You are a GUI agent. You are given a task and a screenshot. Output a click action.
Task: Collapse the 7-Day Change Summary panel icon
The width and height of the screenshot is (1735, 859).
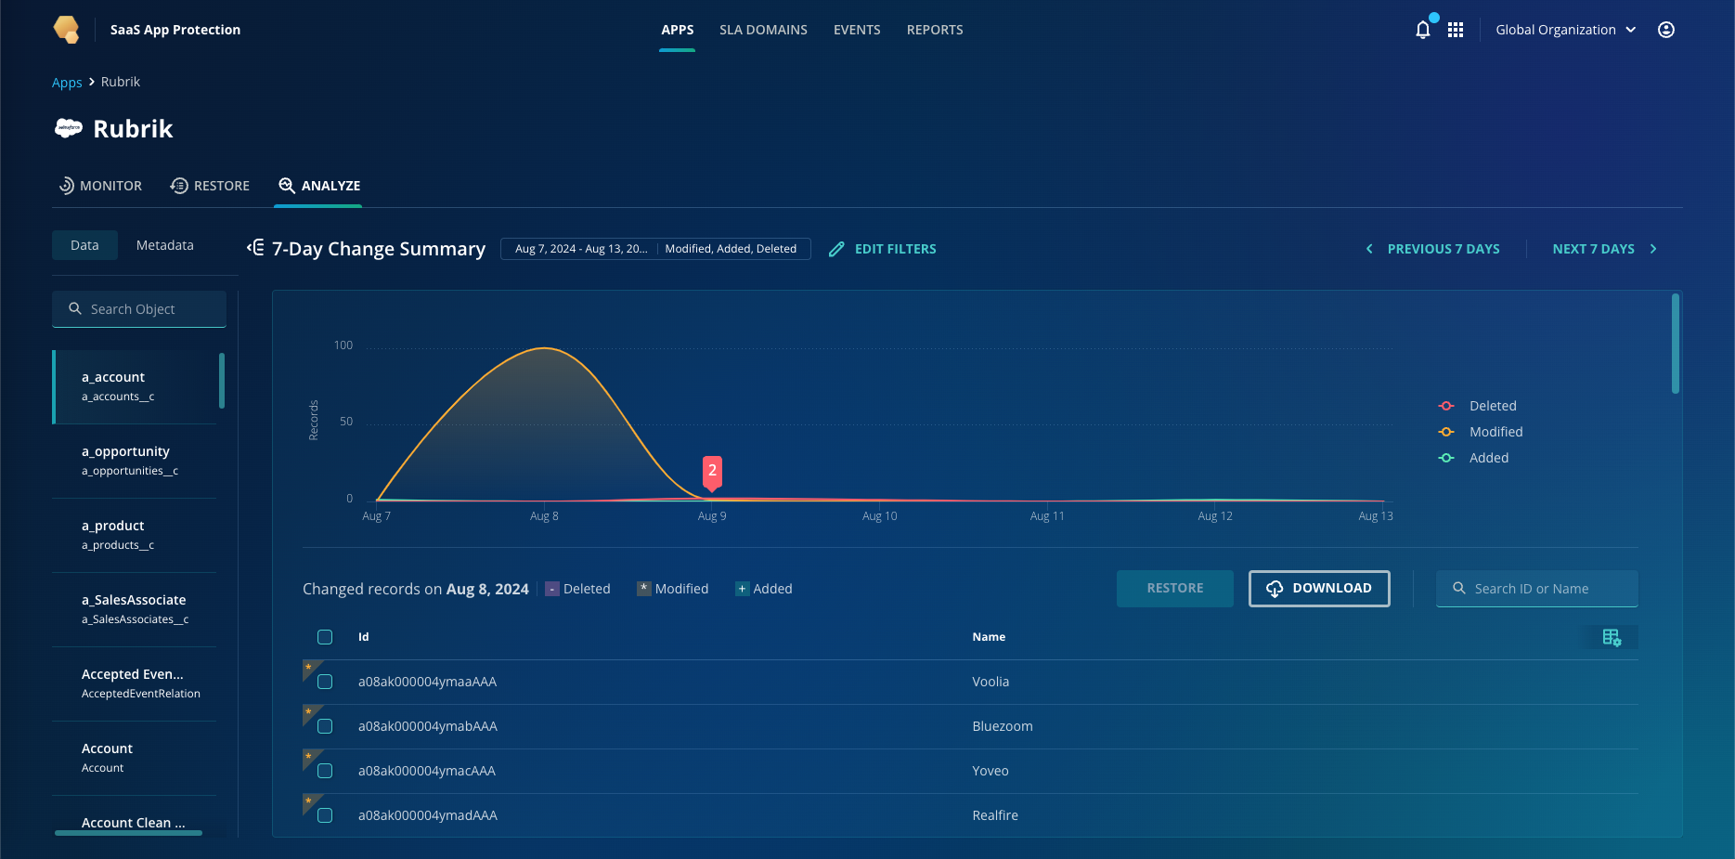pyautogui.click(x=255, y=247)
